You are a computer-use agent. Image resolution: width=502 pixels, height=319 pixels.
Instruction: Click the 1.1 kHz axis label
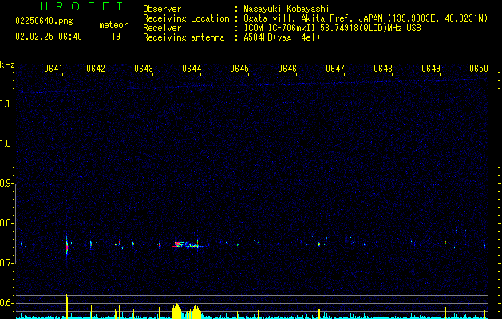7,104
